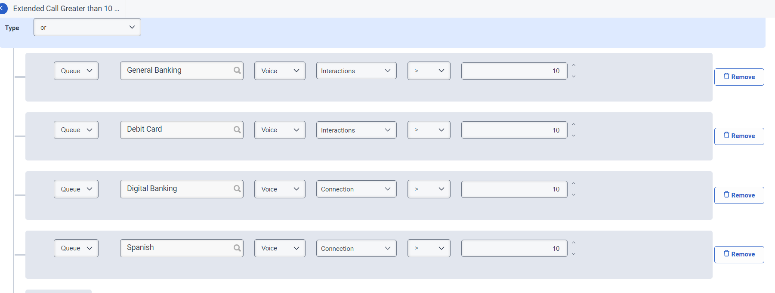This screenshot has width=775, height=293.
Task: Click search icon in Digital Banking field
Action: pos(237,189)
